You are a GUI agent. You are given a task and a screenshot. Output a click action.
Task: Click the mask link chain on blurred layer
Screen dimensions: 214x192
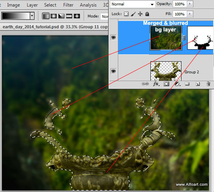[184, 38]
